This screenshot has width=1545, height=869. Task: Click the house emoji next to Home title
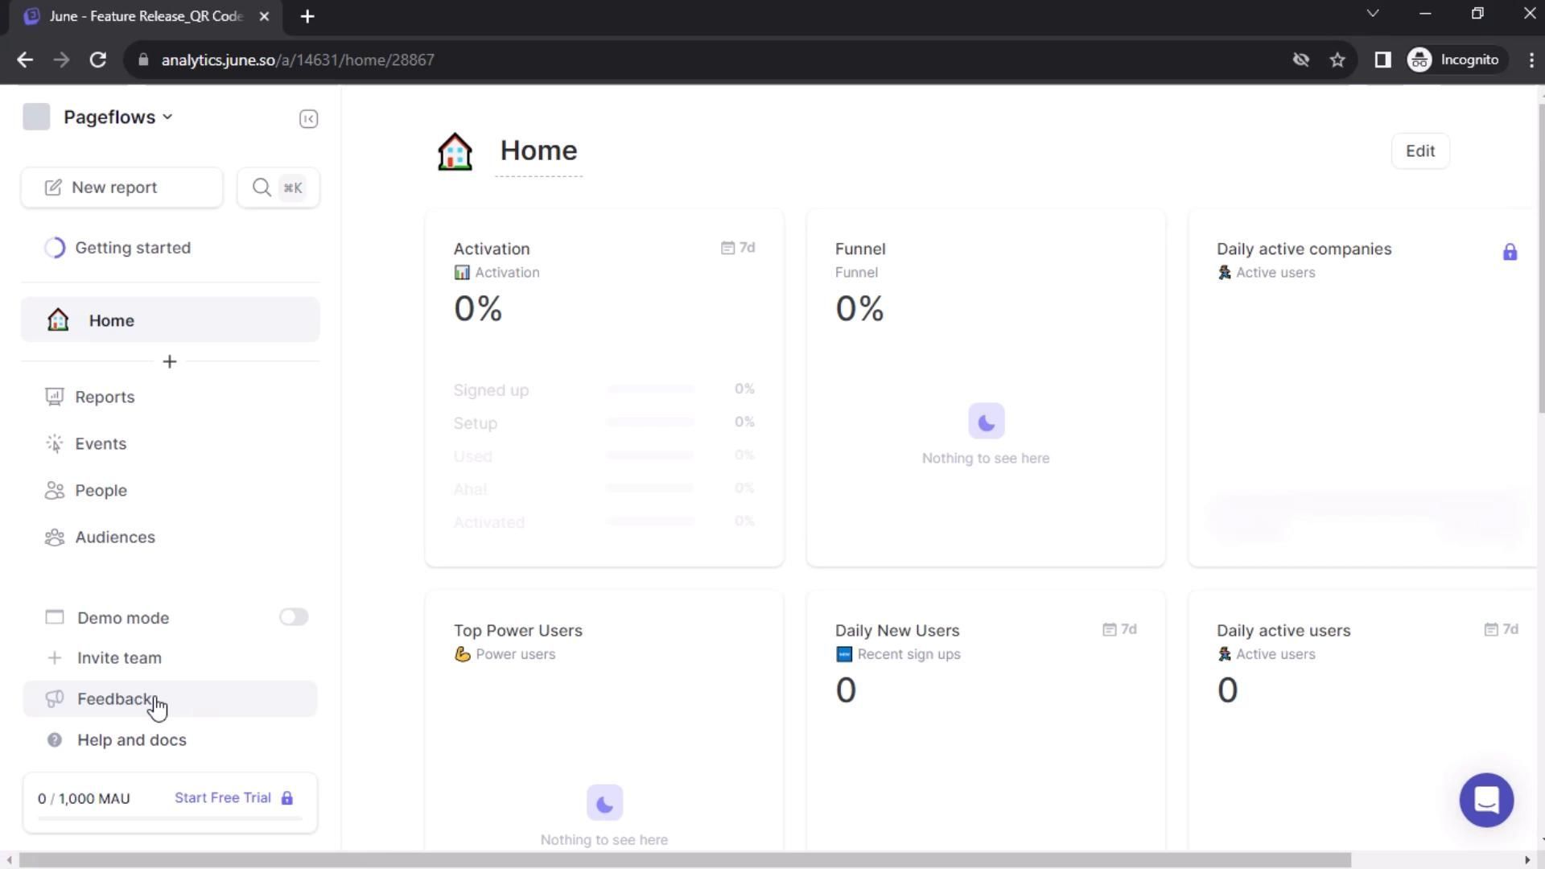[x=455, y=151]
